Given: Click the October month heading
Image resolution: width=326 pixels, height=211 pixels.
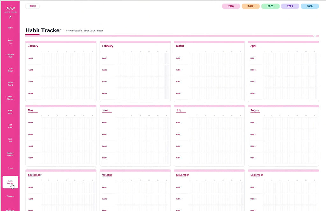Looking at the screenshot, I should [x=107, y=175].
